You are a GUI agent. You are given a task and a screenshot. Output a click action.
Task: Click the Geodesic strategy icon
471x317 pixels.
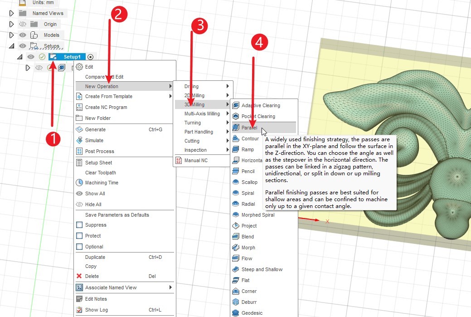[x=236, y=313]
